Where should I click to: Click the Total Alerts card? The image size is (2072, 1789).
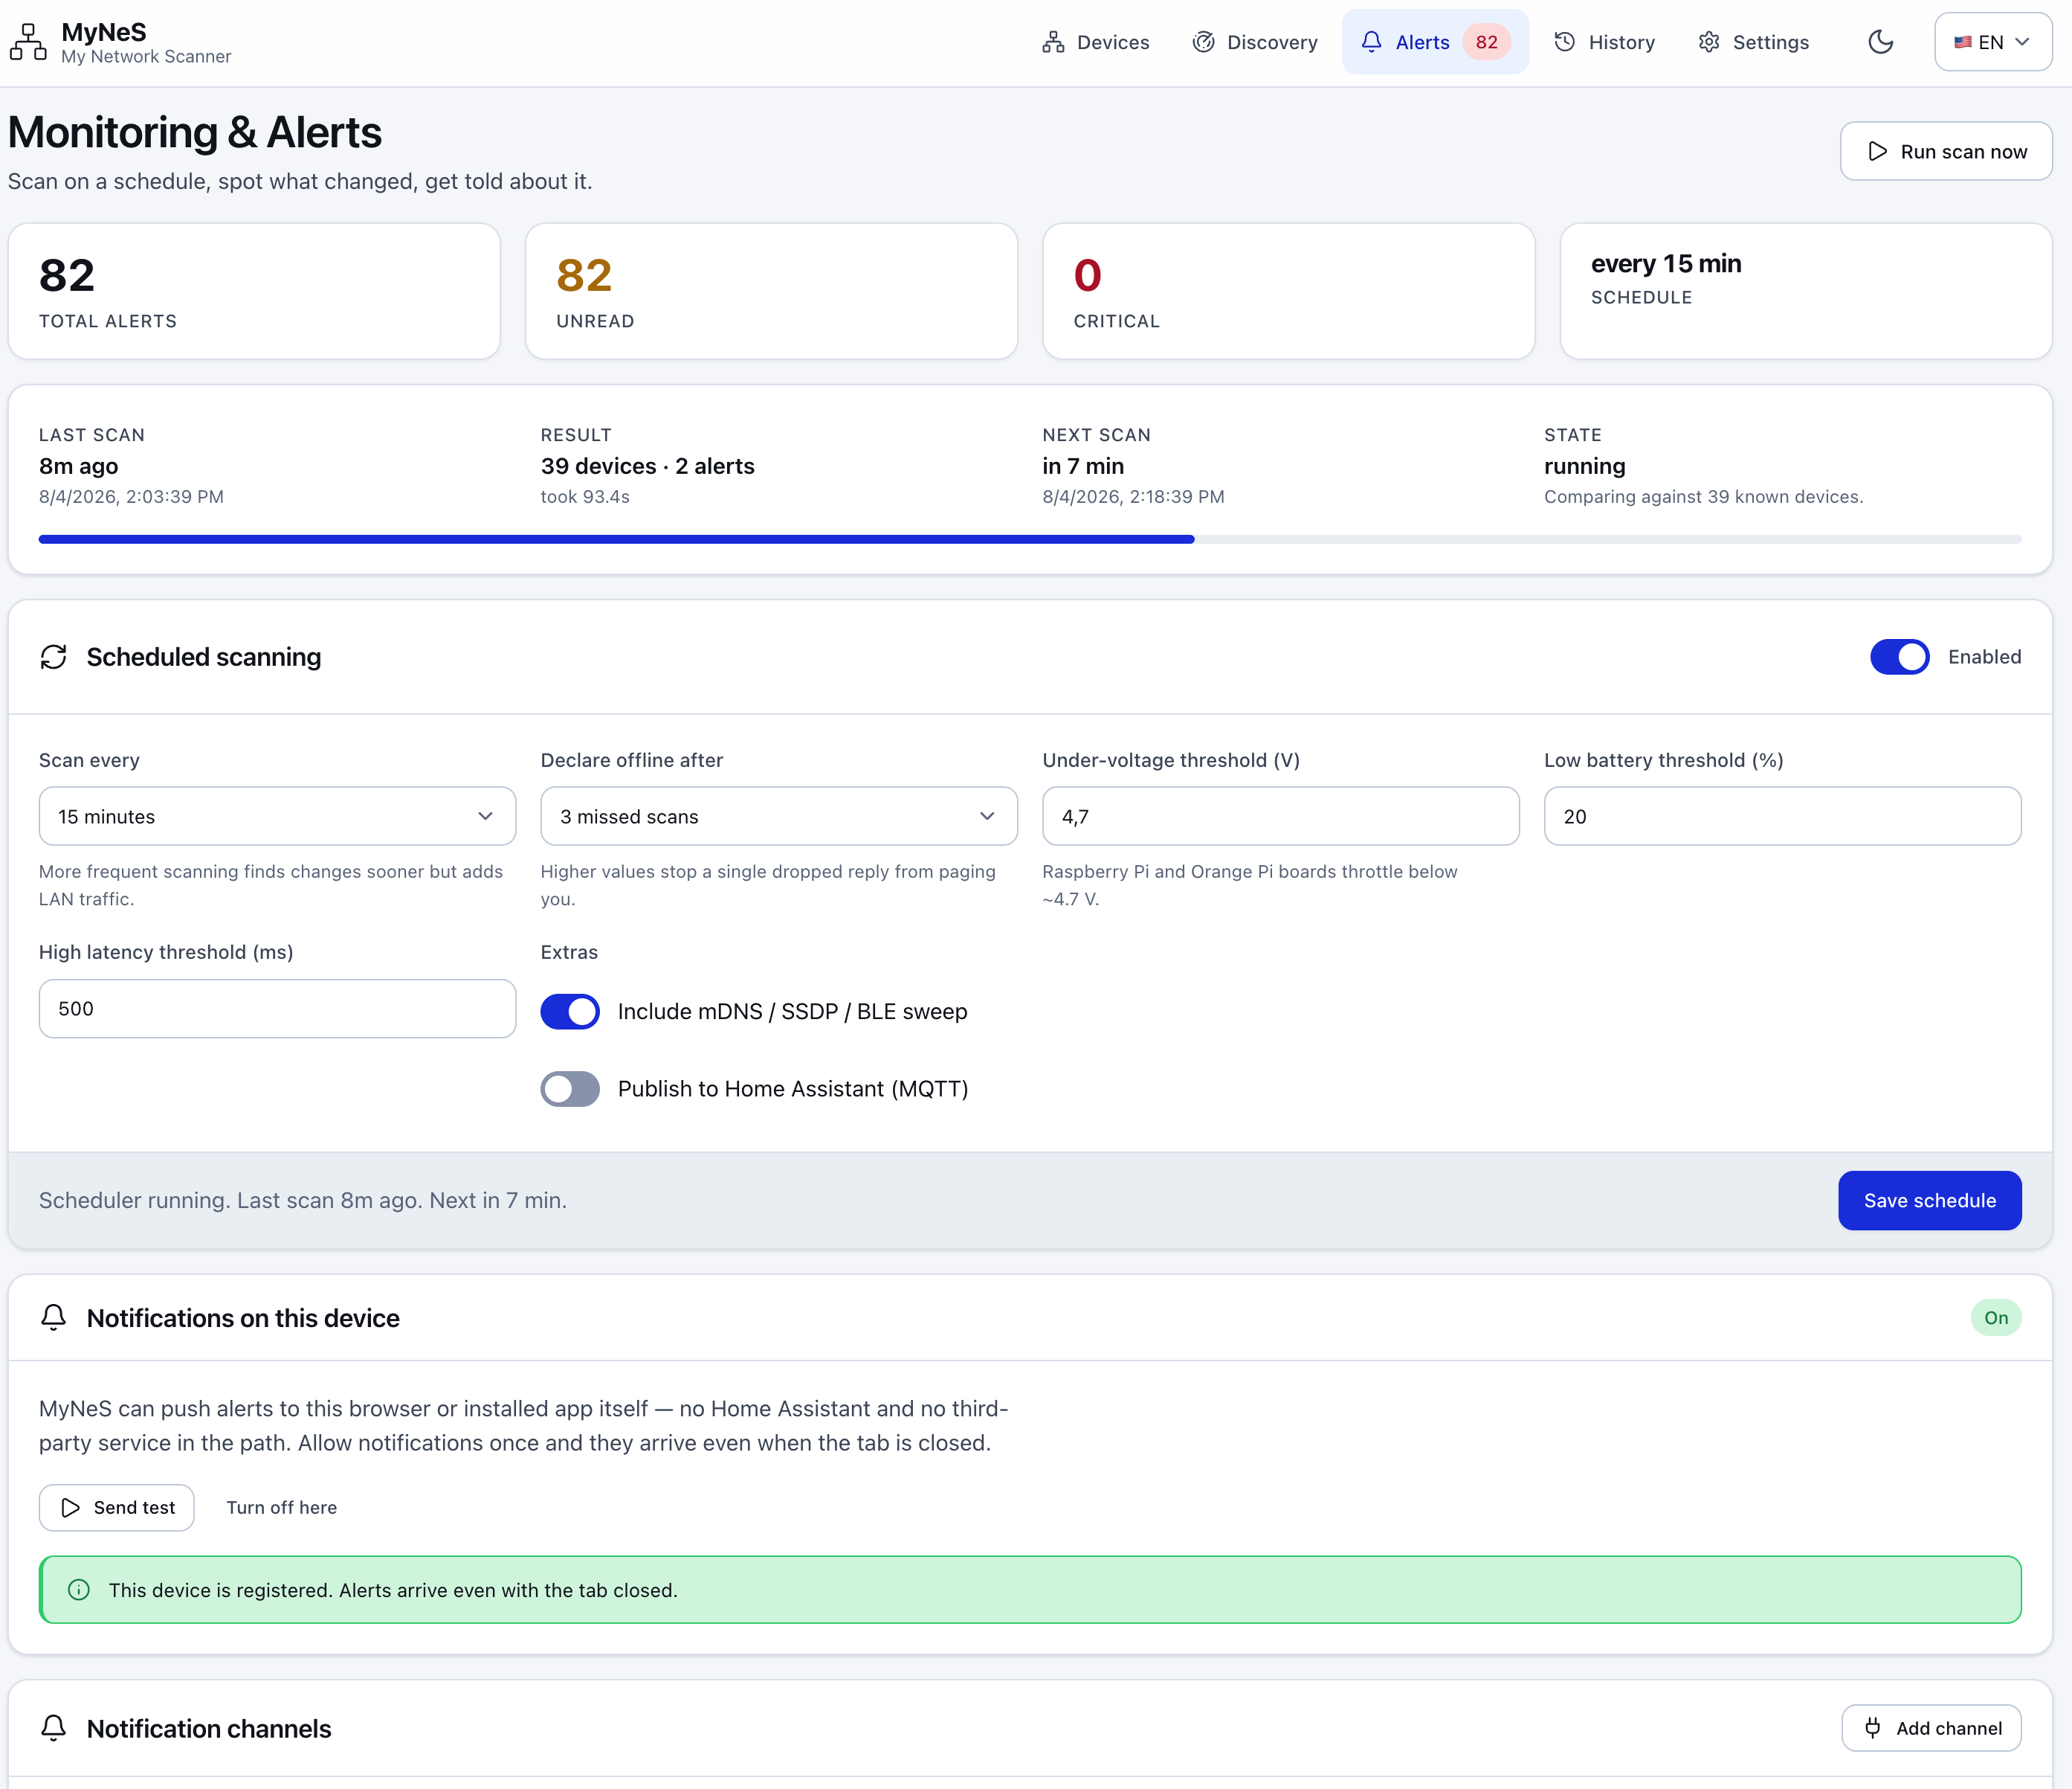pyautogui.click(x=254, y=291)
